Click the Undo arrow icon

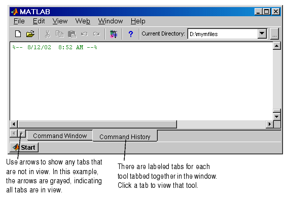pyautogui.click(x=84, y=34)
